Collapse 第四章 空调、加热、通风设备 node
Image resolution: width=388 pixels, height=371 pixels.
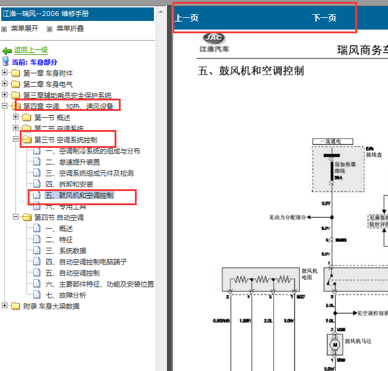[x=4, y=106]
